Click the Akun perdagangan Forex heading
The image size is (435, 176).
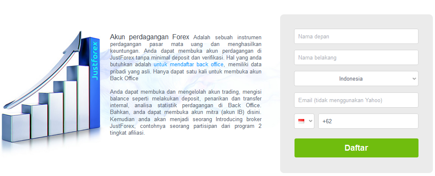[x=149, y=37]
